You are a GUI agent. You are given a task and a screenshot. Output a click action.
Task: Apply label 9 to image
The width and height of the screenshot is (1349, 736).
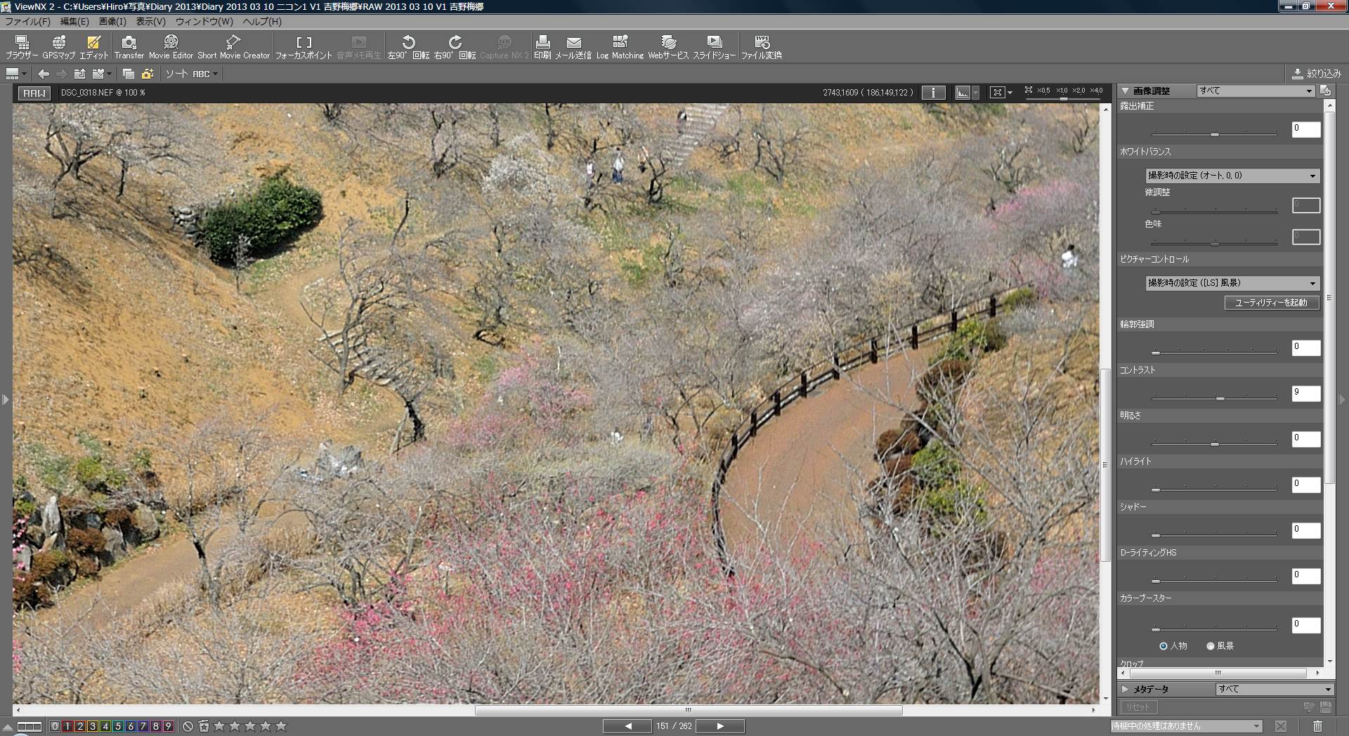[168, 726]
